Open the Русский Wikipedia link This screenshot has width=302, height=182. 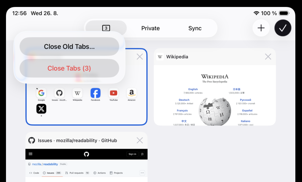245,100
